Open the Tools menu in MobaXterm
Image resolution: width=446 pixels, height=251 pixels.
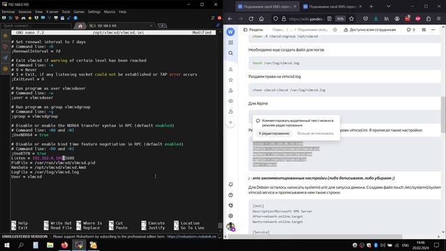click(x=66, y=12)
